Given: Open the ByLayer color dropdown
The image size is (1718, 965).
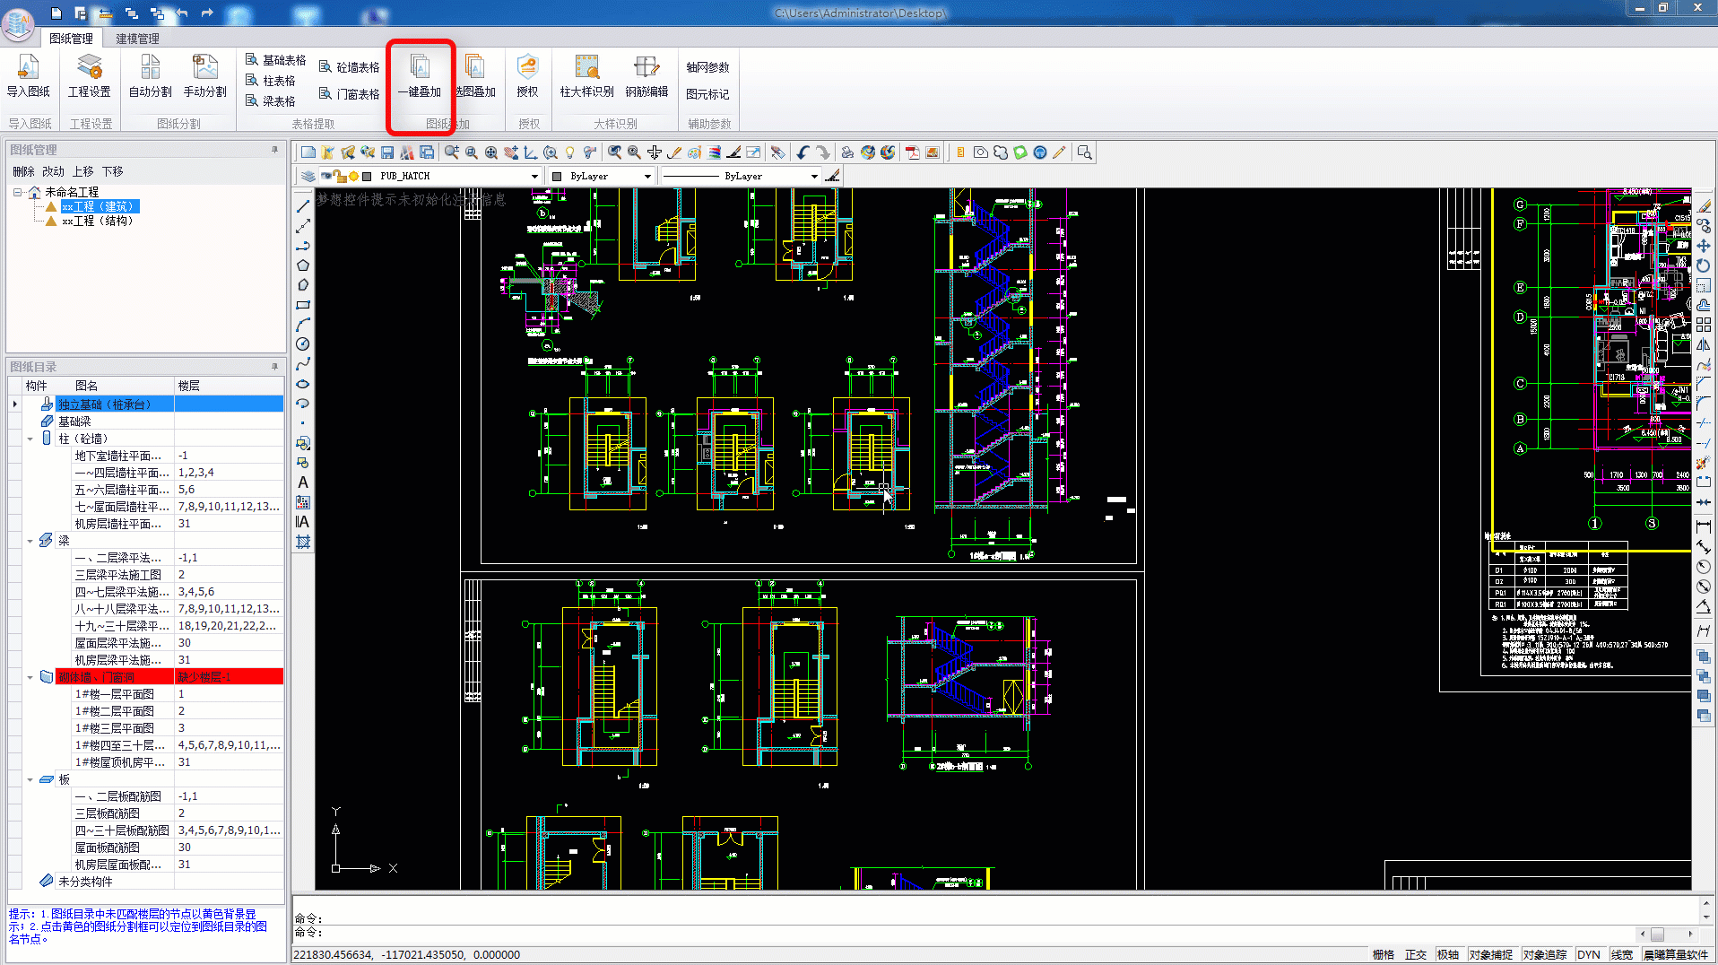Looking at the screenshot, I should [x=647, y=177].
